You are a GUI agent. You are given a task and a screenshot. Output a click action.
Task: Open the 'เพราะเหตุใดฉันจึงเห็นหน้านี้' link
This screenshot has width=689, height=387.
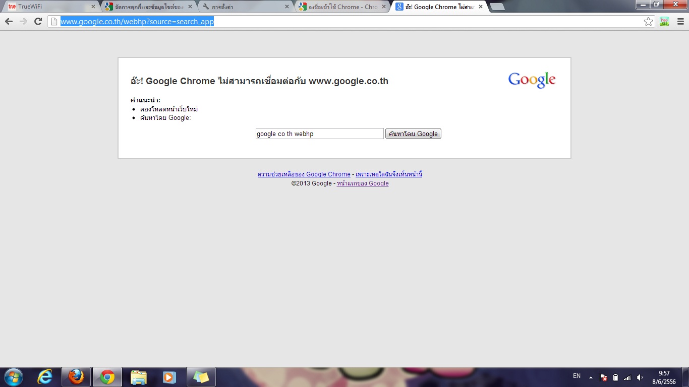pos(389,174)
